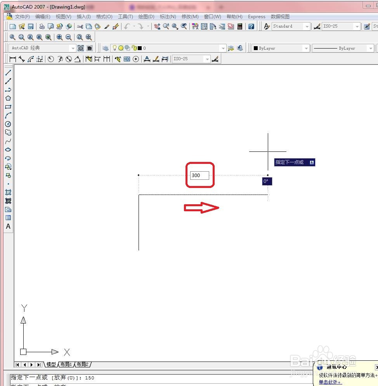This screenshot has height=386, width=378.
Task: Open the Layer Properties Manager icon
Action: [x=106, y=48]
